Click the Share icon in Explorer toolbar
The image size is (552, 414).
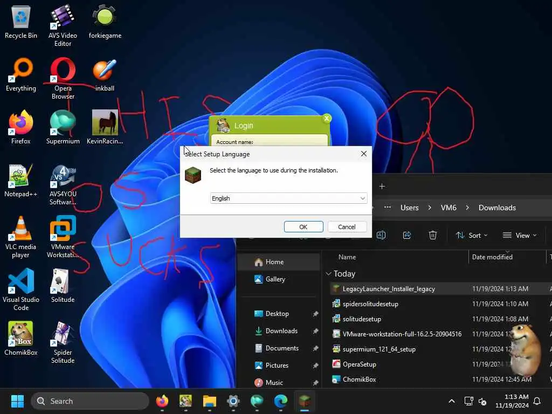[407, 235]
